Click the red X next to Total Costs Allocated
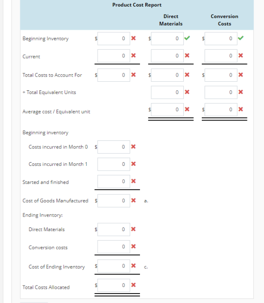The width and height of the screenshot is (264, 303). click(133, 285)
